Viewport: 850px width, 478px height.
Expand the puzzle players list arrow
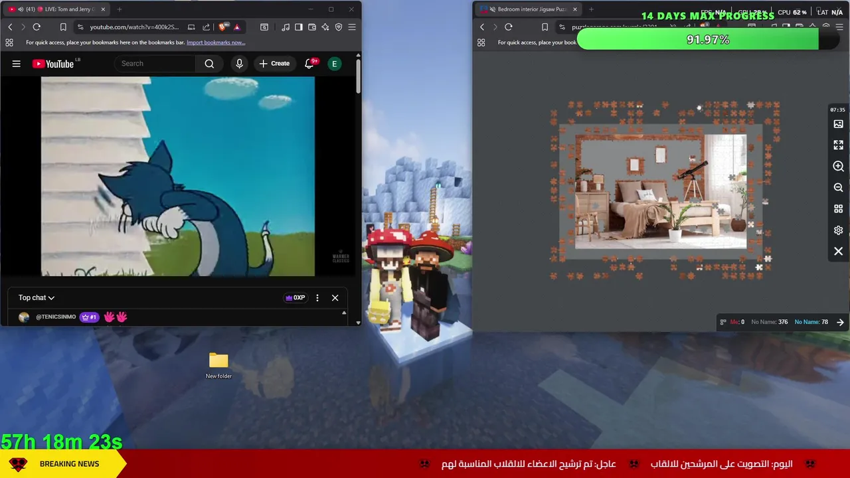click(840, 322)
